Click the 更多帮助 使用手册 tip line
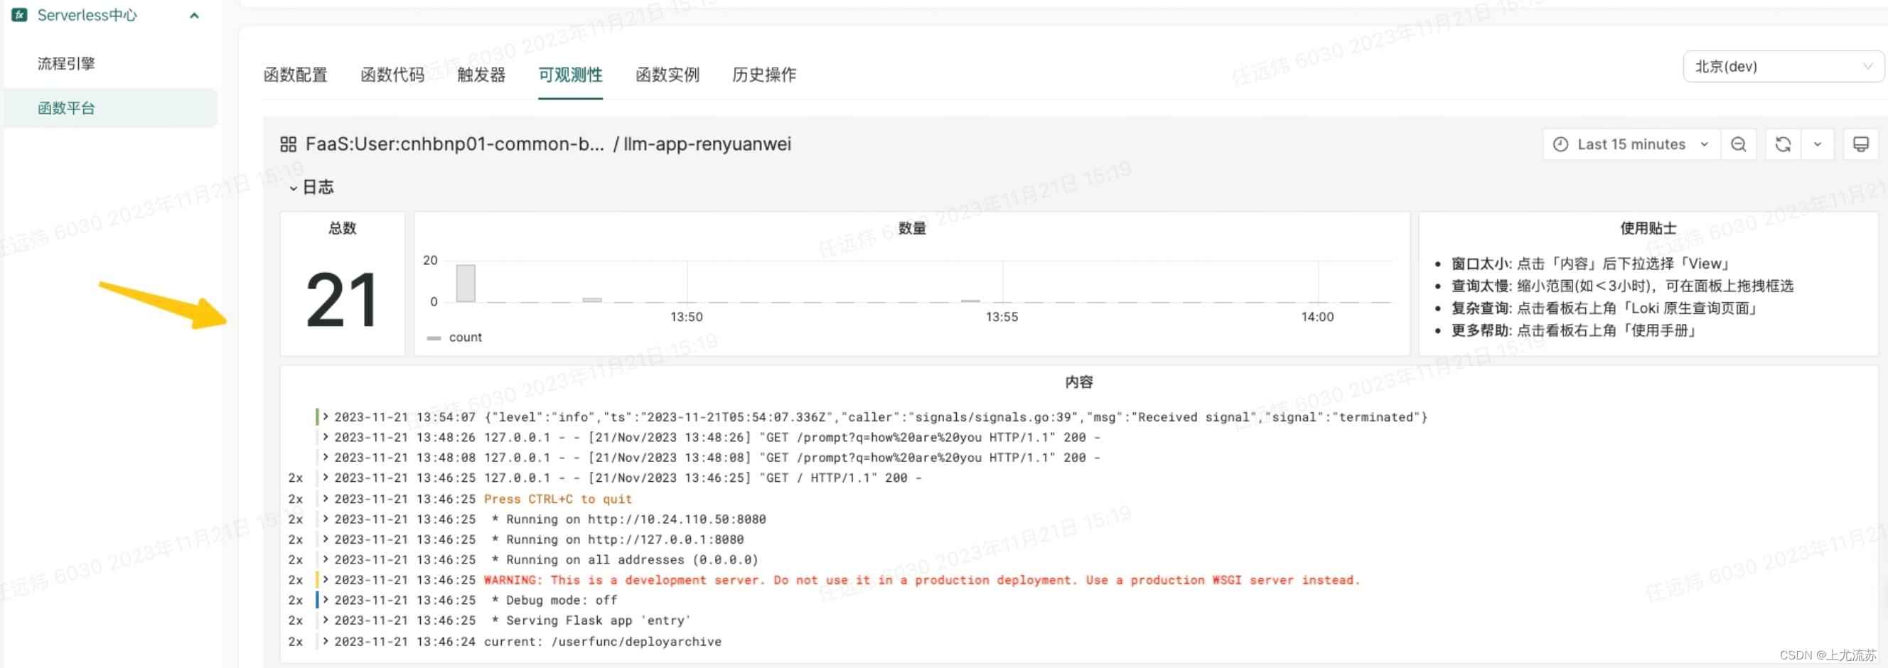The height and width of the screenshot is (668, 1888). (1575, 331)
